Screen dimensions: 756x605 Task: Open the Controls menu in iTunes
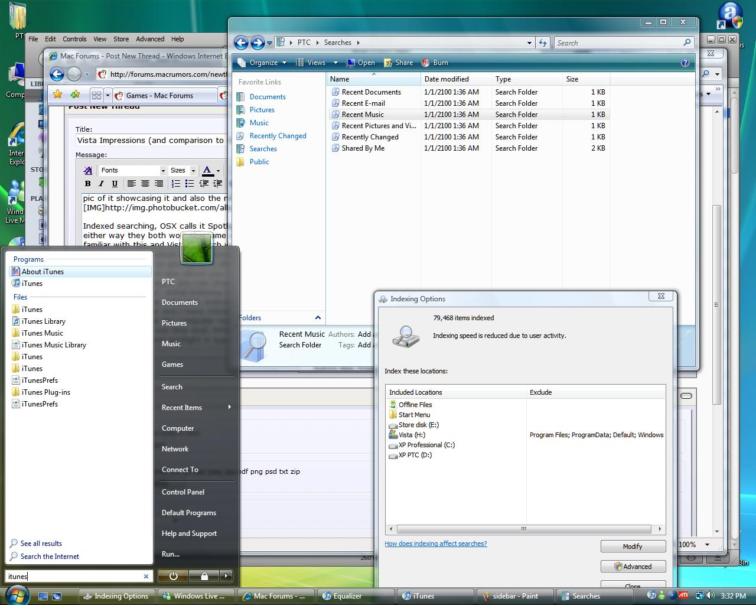click(74, 39)
